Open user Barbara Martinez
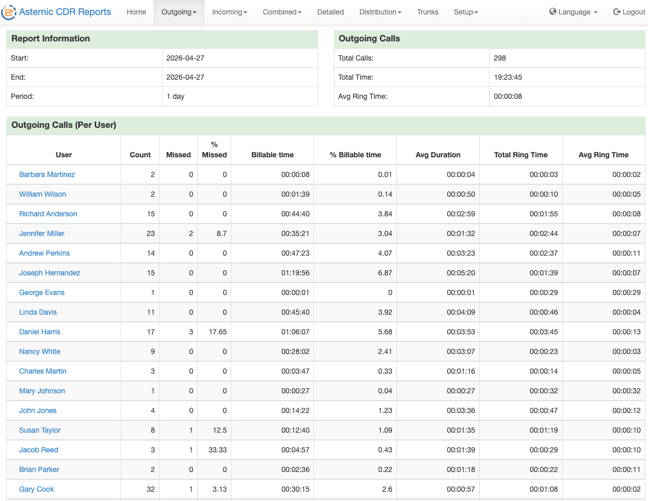Screen dimensions: 648x501 point(47,174)
